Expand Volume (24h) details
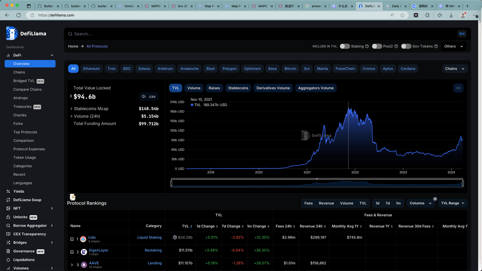This screenshot has width=482, height=271. 72,116
